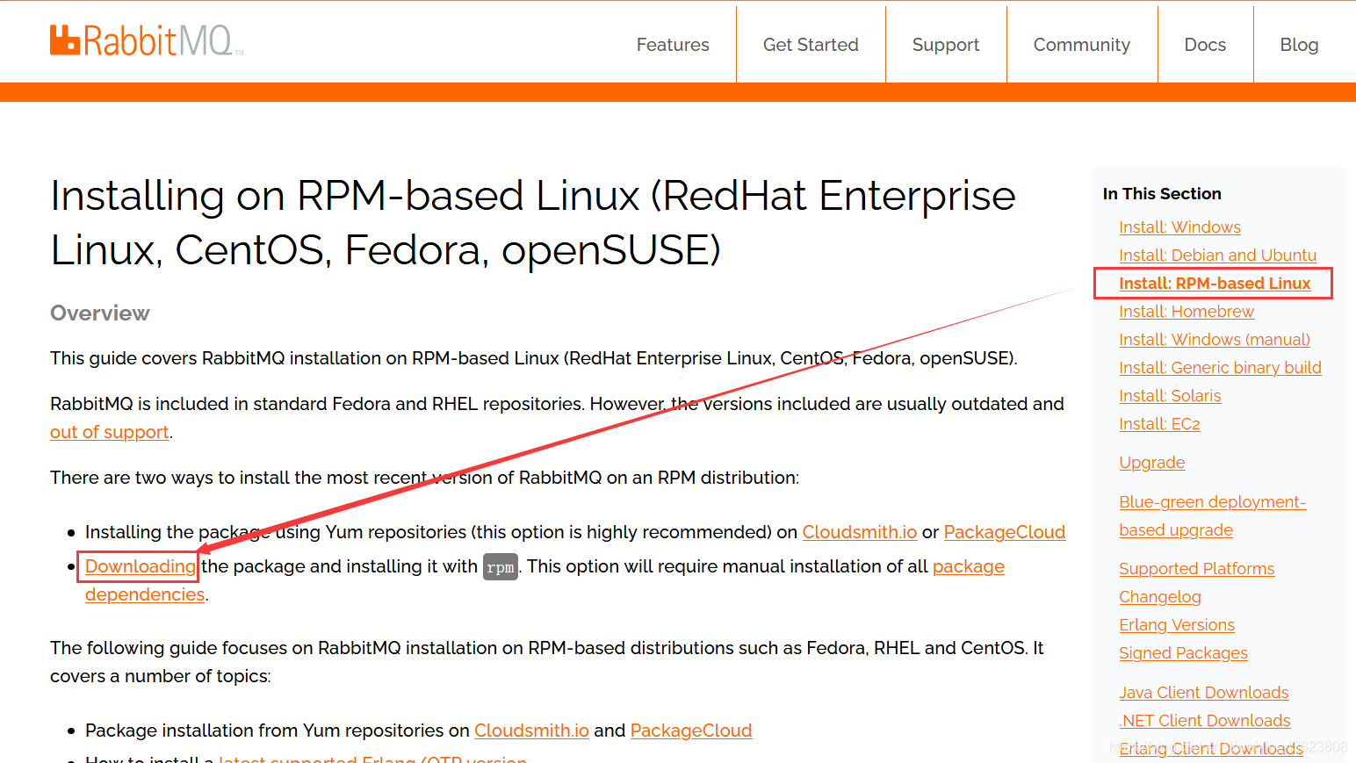1356x763 pixels.
Task: Open Signed Packages link
Action: (x=1183, y=653)
